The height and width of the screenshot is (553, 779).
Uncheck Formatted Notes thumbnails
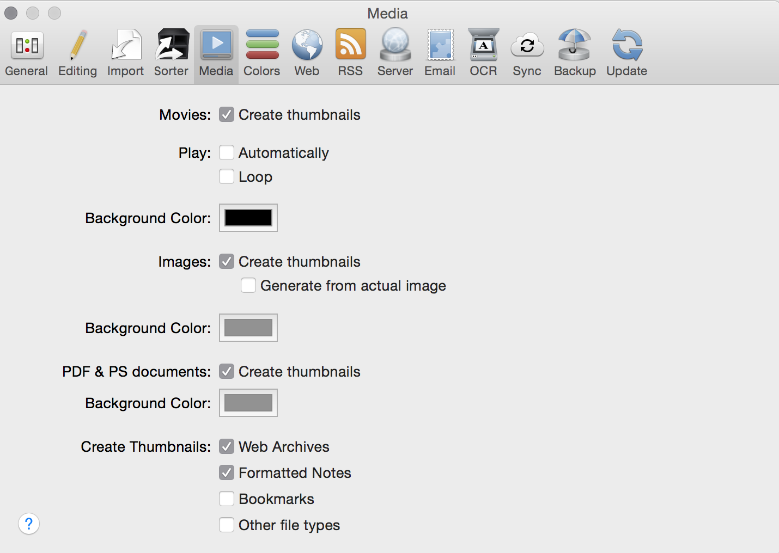click(x=227, y=472)
